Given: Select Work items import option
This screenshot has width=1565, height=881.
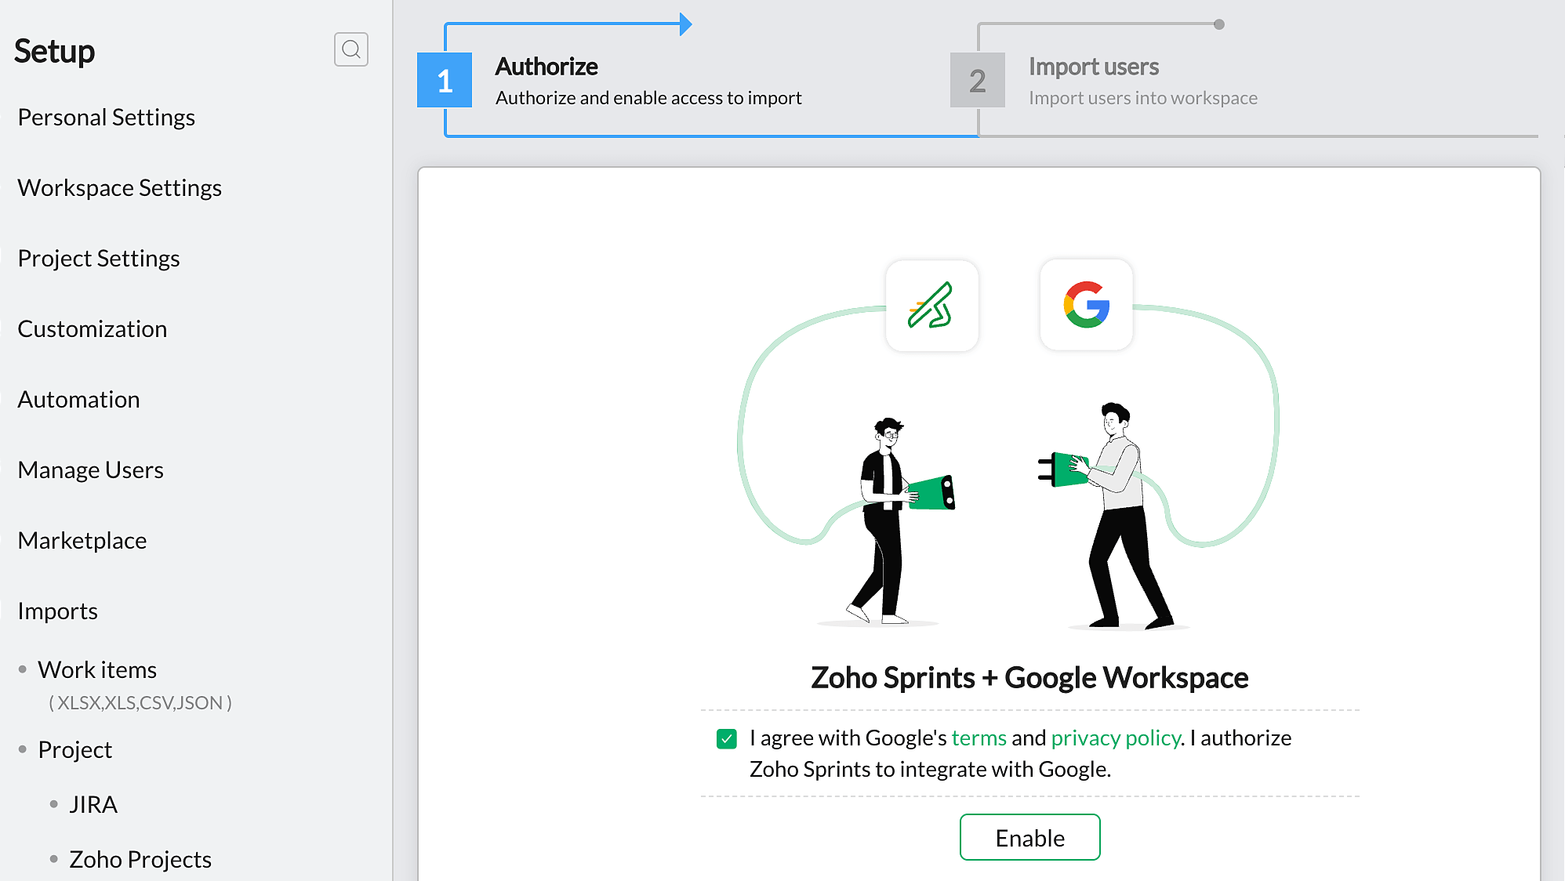Looking at the screenshot, I should 97,669.
